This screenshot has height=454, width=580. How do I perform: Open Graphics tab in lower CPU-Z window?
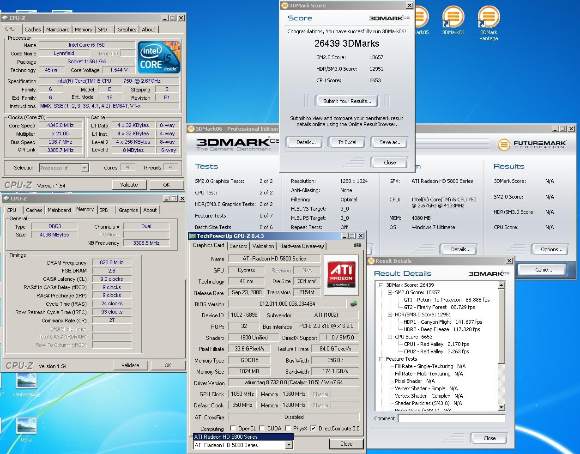[128, 210]
